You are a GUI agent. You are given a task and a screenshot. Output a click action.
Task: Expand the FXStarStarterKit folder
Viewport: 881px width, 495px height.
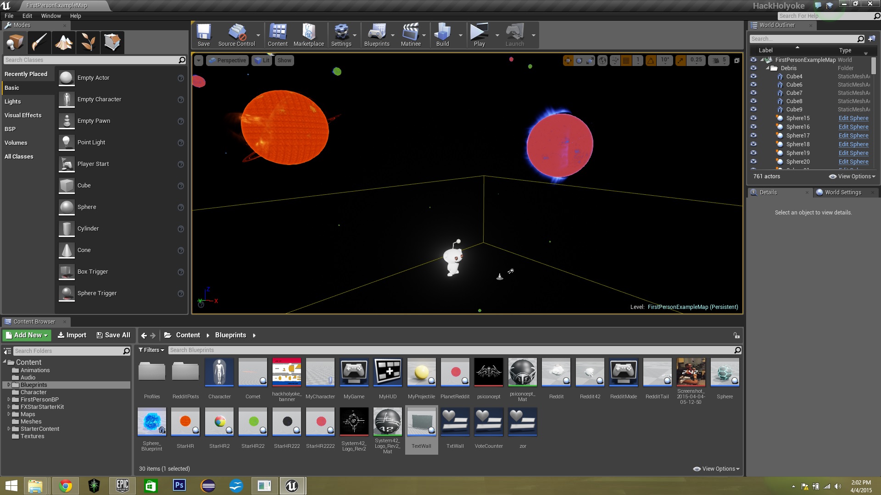click(x=9, y=407)
